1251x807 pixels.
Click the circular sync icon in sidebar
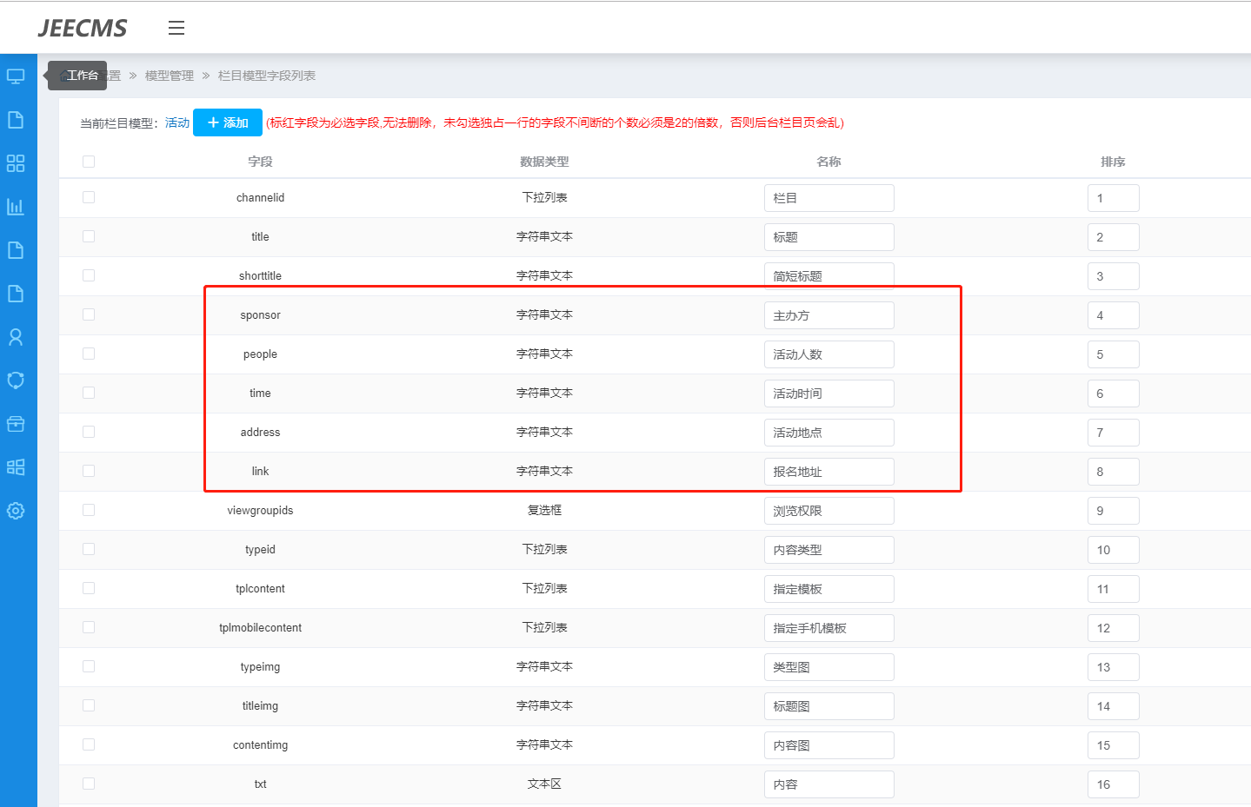(16, 380)
